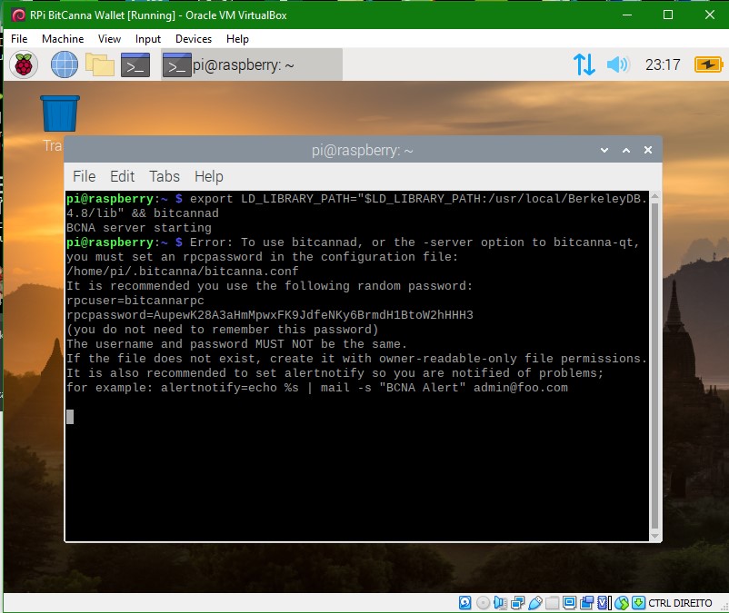The width and height of the screenshot is (729, 613).
Task: Select the pi@raspberry taskbar window entry
Action: (x=252, y=64)
